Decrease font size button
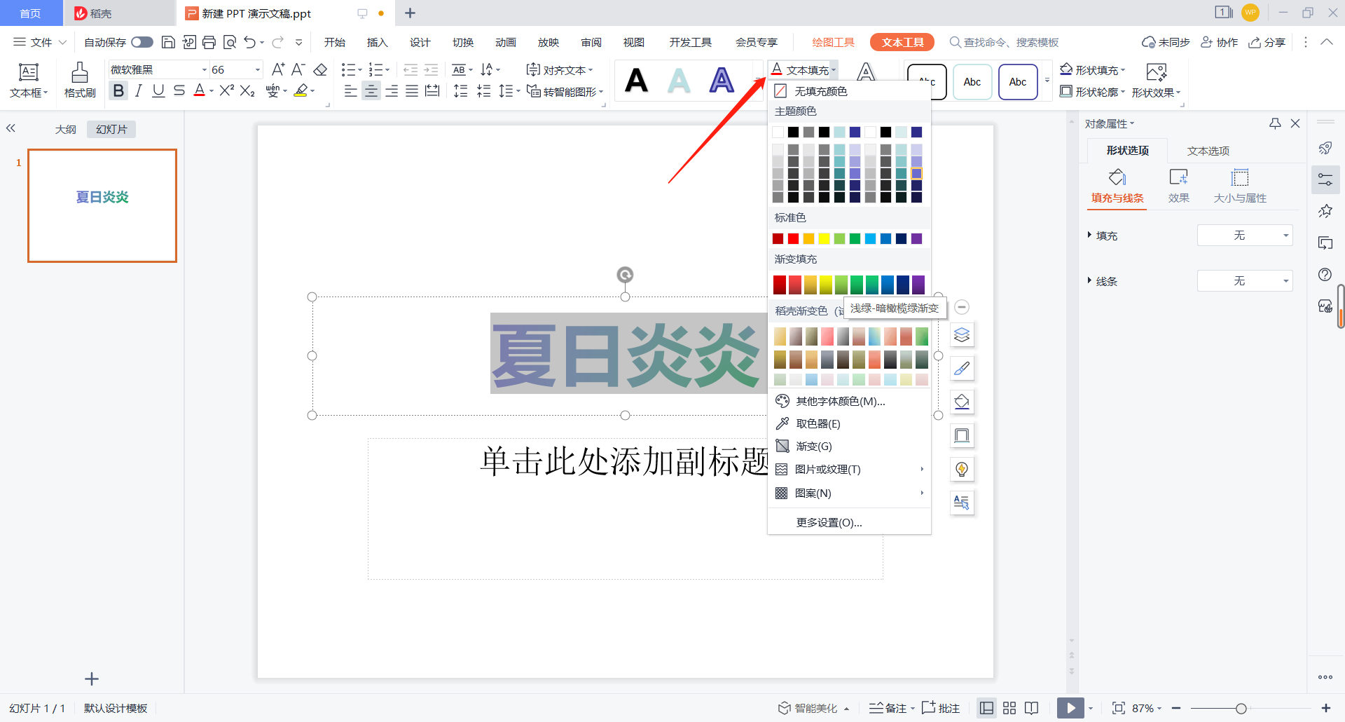Viewport: 1345px width, 722px height. [298, 69]
